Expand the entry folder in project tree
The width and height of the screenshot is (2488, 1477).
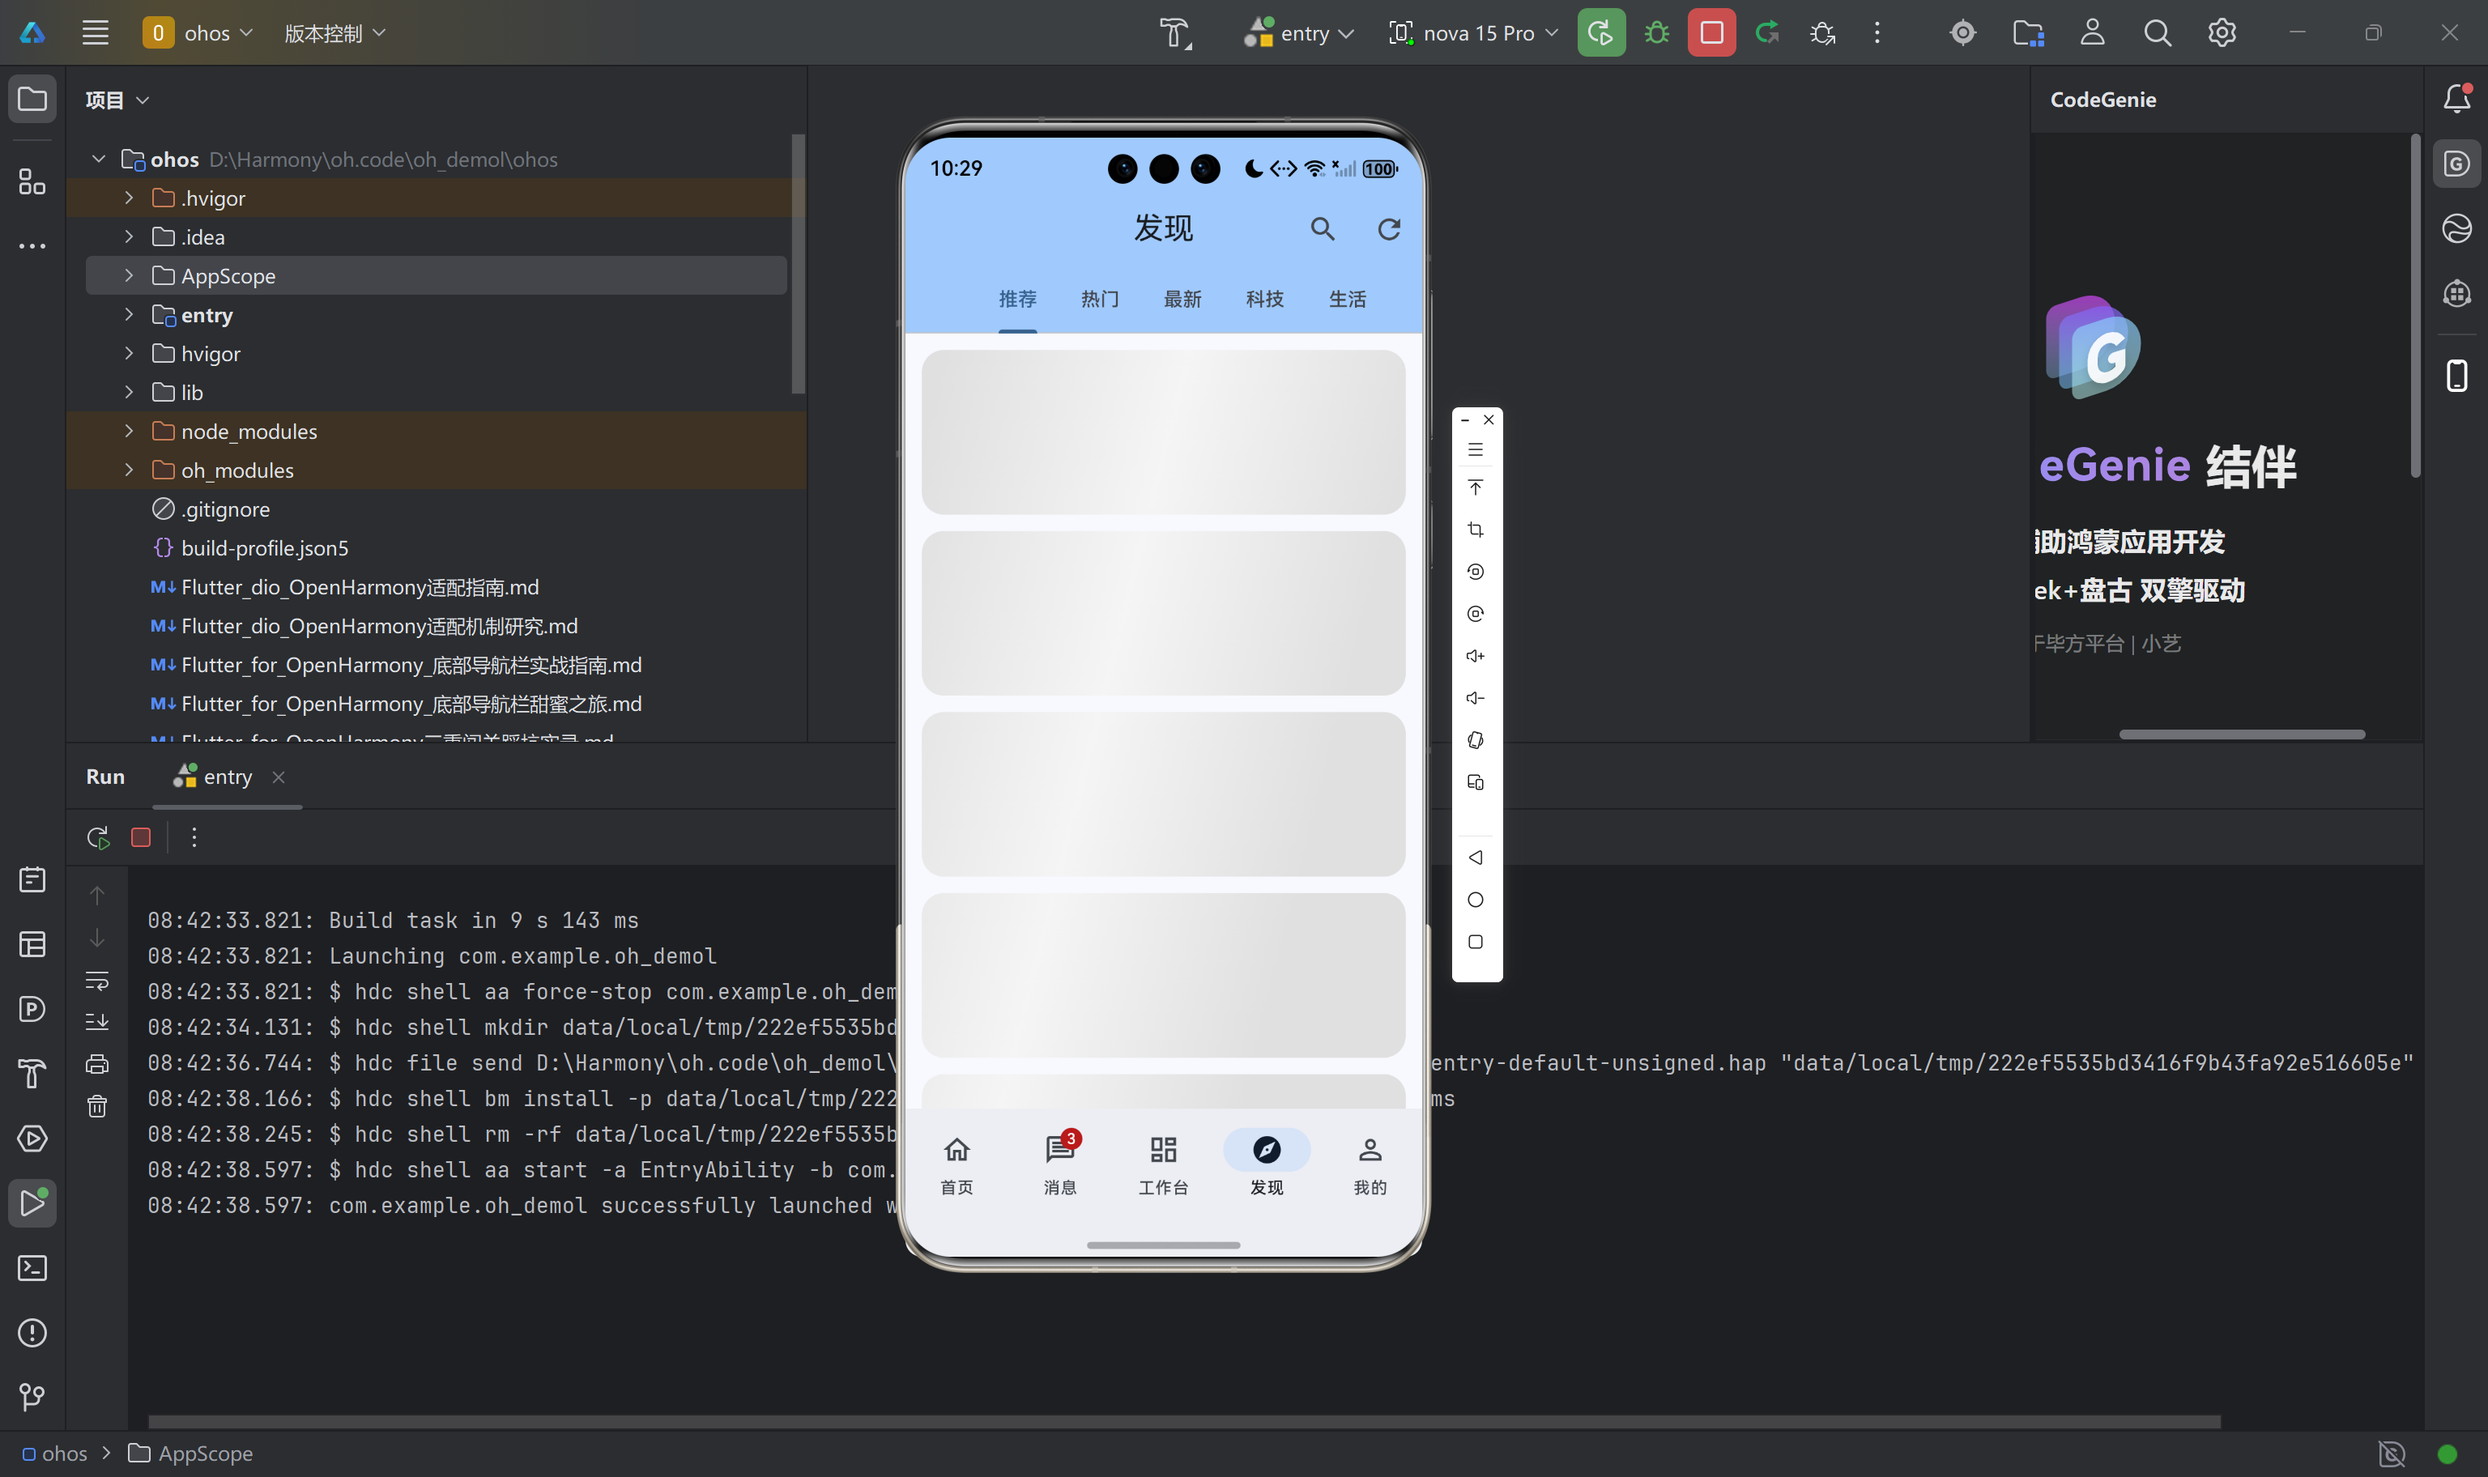point(129,314)
